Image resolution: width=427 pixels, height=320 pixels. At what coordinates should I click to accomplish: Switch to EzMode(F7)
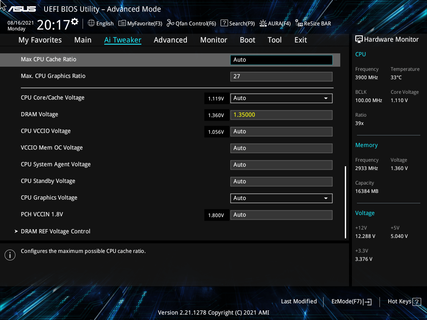pyautogui.click(x=351, y=302)
